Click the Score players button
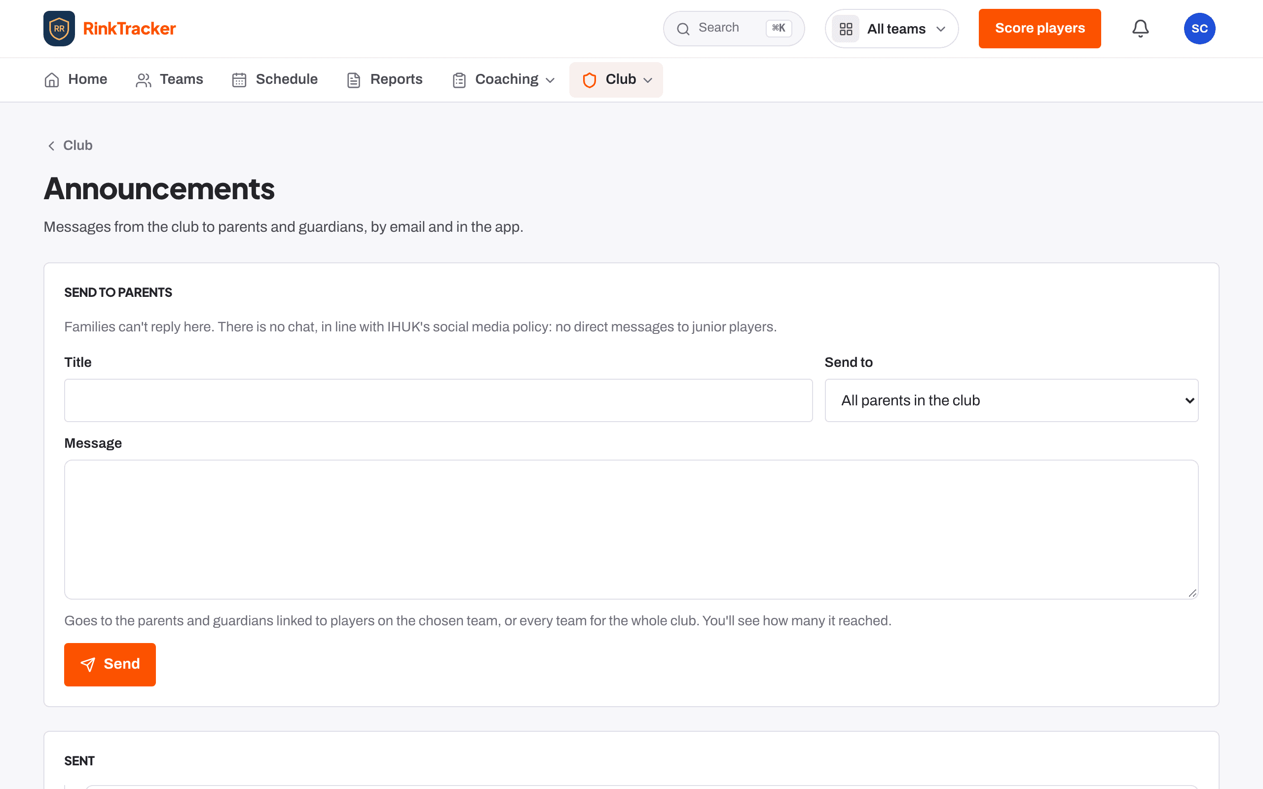This screenshot has width=1263, height=789. point(1040,29)
